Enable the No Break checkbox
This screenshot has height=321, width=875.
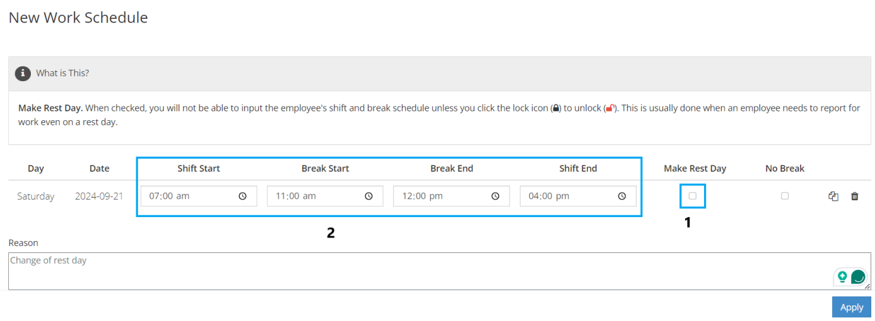coord(785,196)
